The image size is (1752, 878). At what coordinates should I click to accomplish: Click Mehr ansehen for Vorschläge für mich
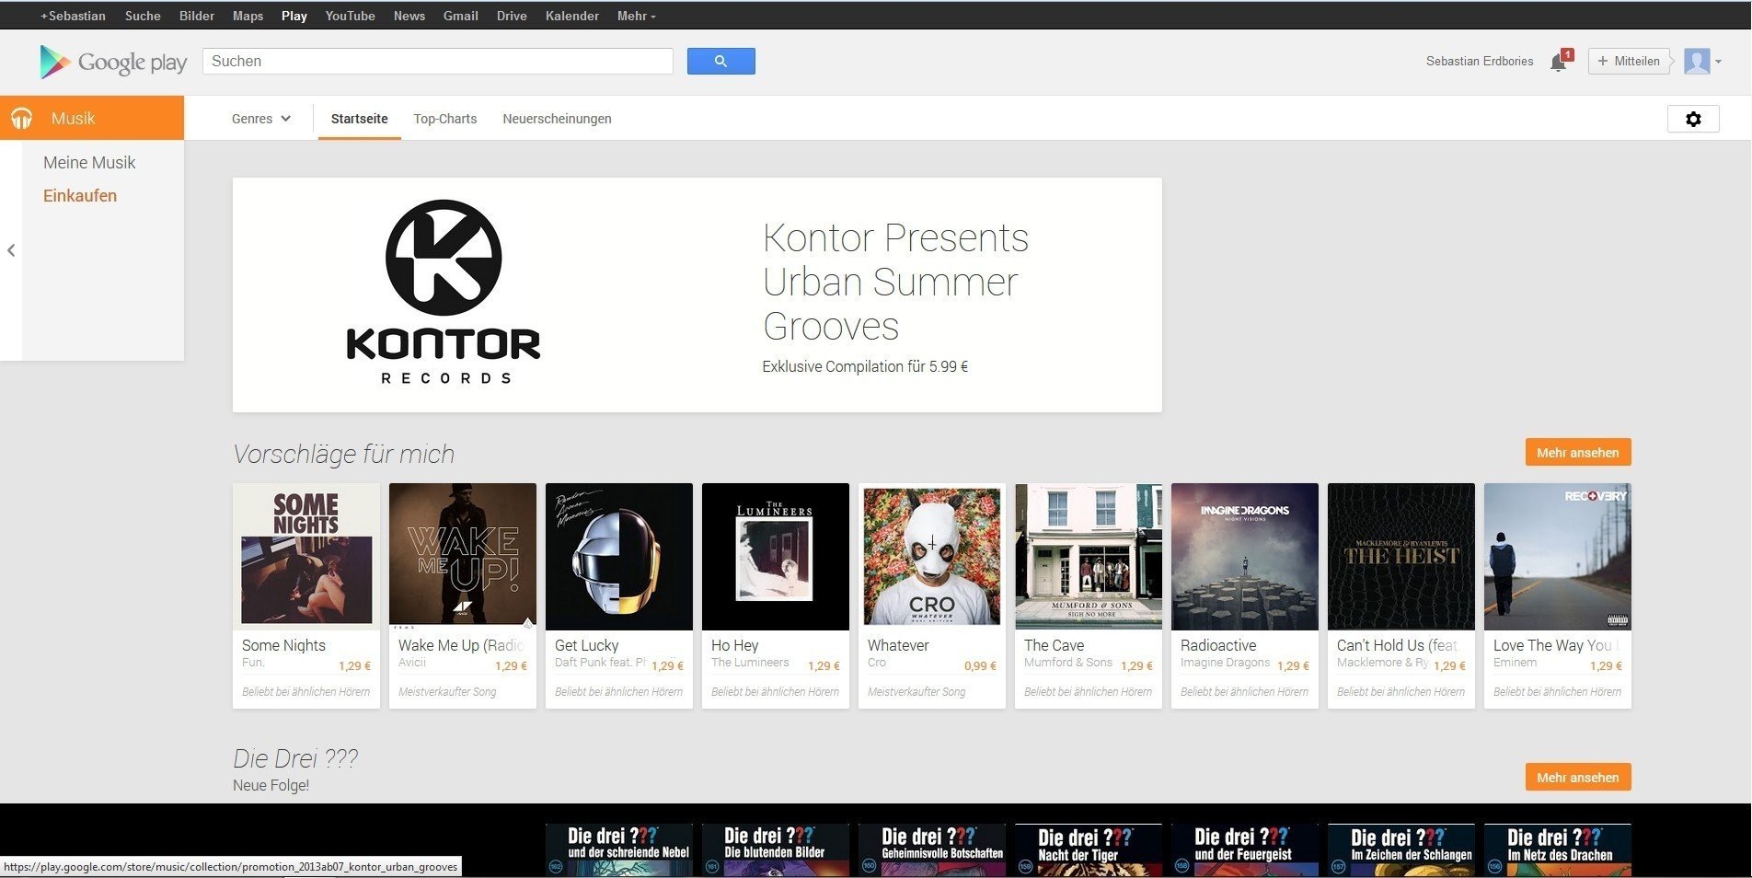pos(1577,453)
